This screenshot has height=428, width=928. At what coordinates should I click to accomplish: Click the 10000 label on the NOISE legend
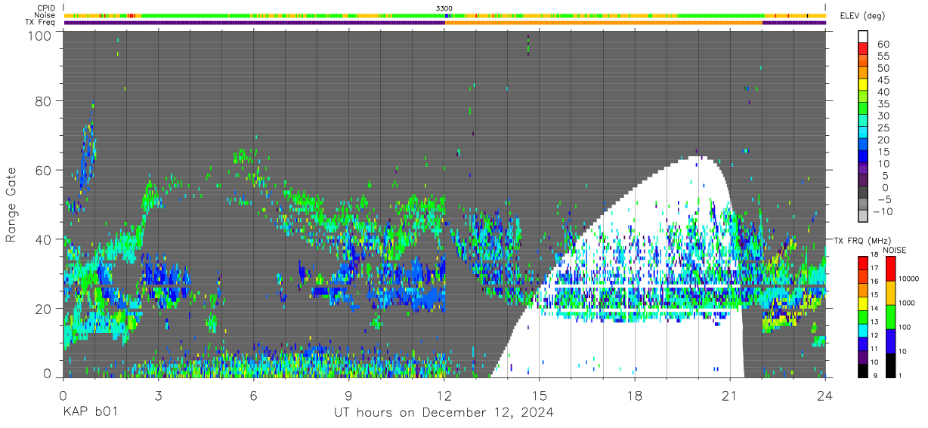tap(908, 279)
